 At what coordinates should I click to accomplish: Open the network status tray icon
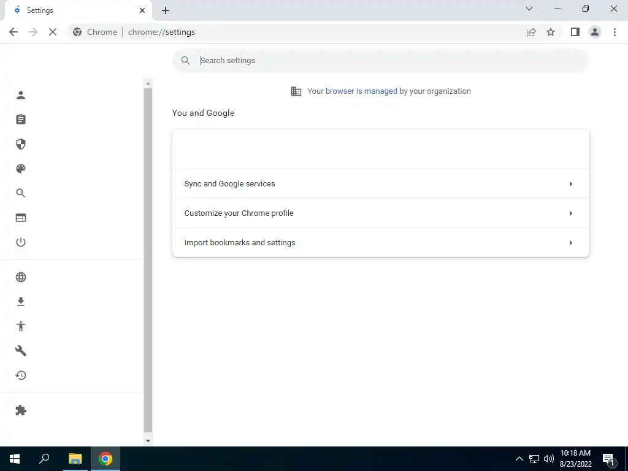coord(534,459)
